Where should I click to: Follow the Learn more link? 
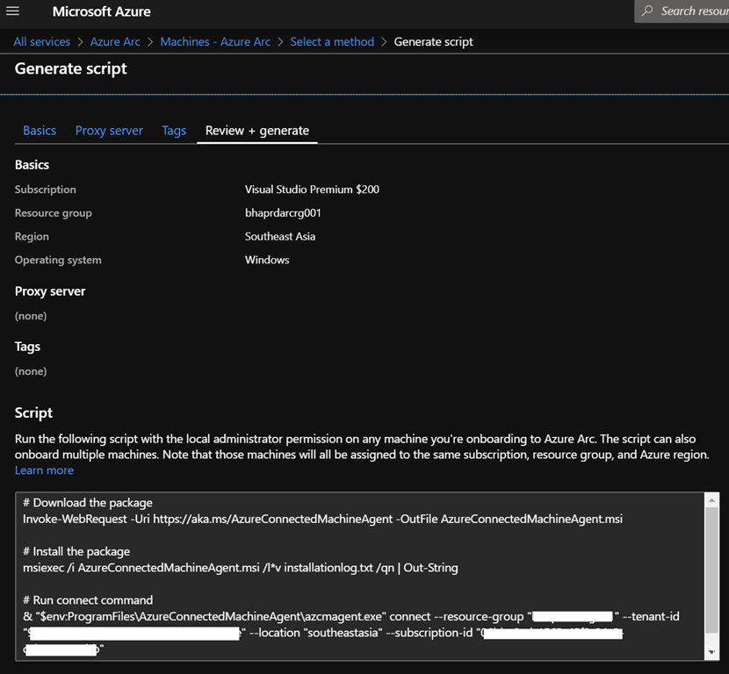(44, 470)
